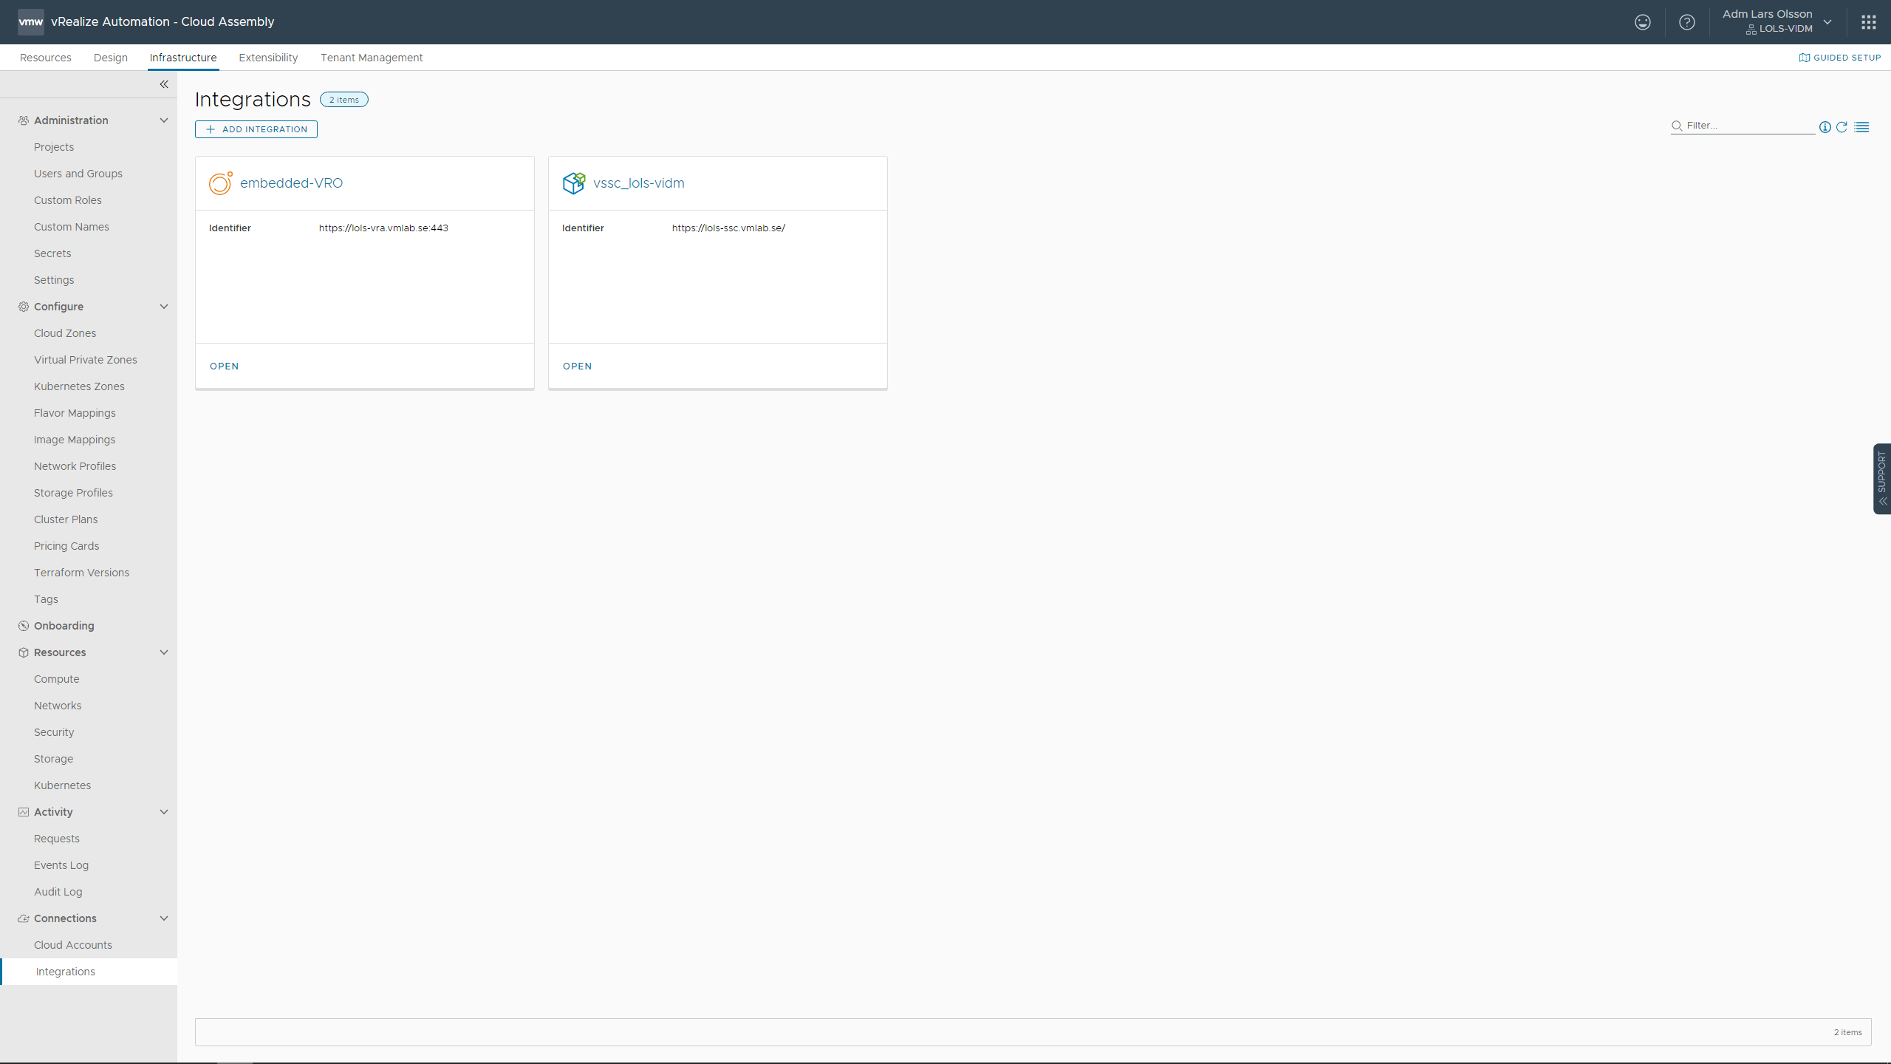Open Cloud Accounts
The height and width of the screenshot is (1064, 1891).
(x=73, y=945)
